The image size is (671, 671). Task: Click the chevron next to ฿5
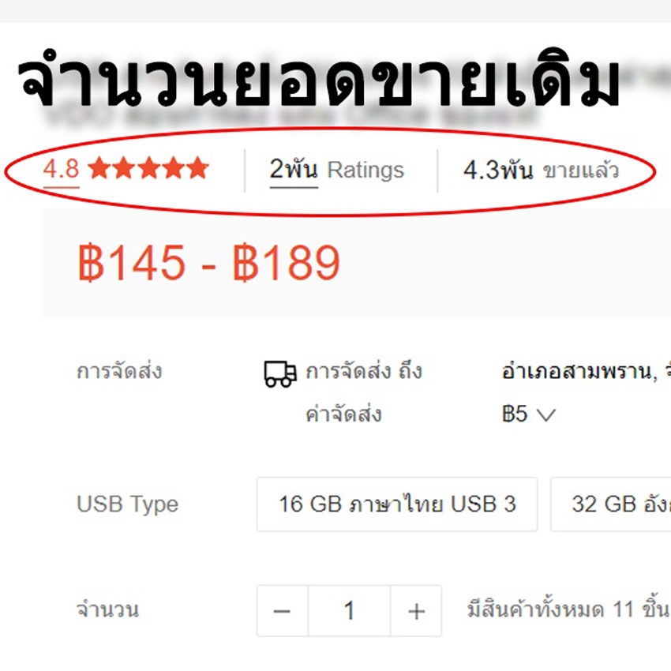tap(546, 415)
